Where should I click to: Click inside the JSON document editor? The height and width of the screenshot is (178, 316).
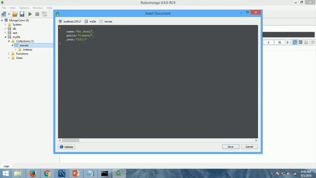158,82
